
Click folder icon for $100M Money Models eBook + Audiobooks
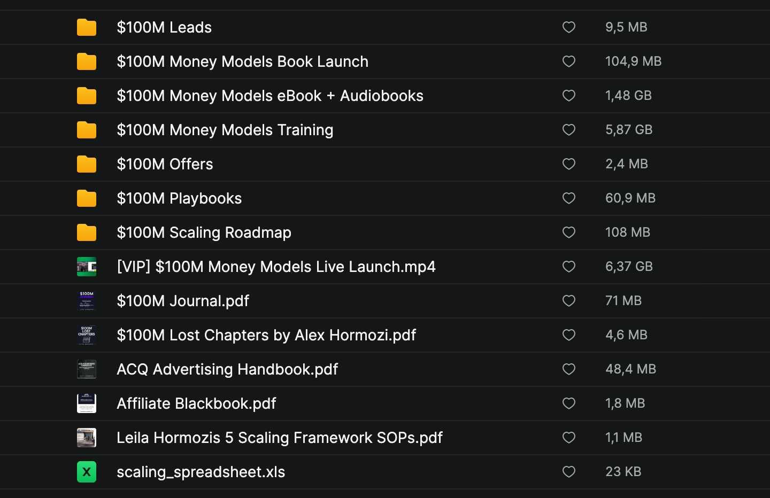click(87, 96)
